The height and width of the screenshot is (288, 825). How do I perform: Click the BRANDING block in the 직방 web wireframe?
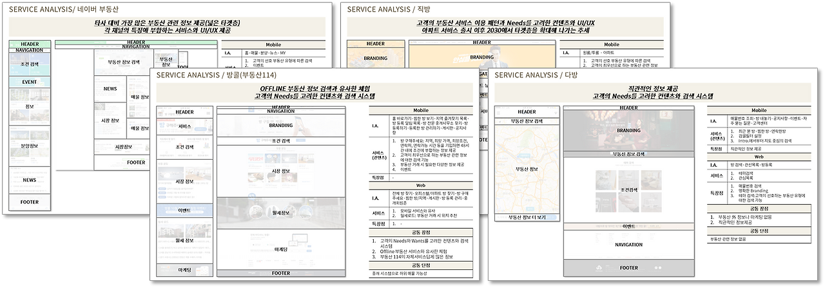pos(481,57)
